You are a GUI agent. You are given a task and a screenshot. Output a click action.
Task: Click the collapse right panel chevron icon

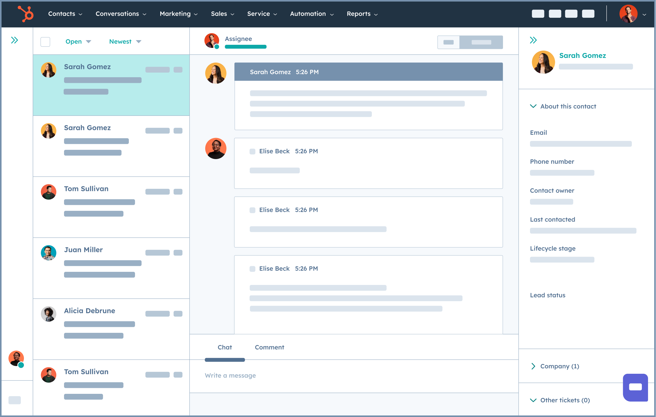535,40
